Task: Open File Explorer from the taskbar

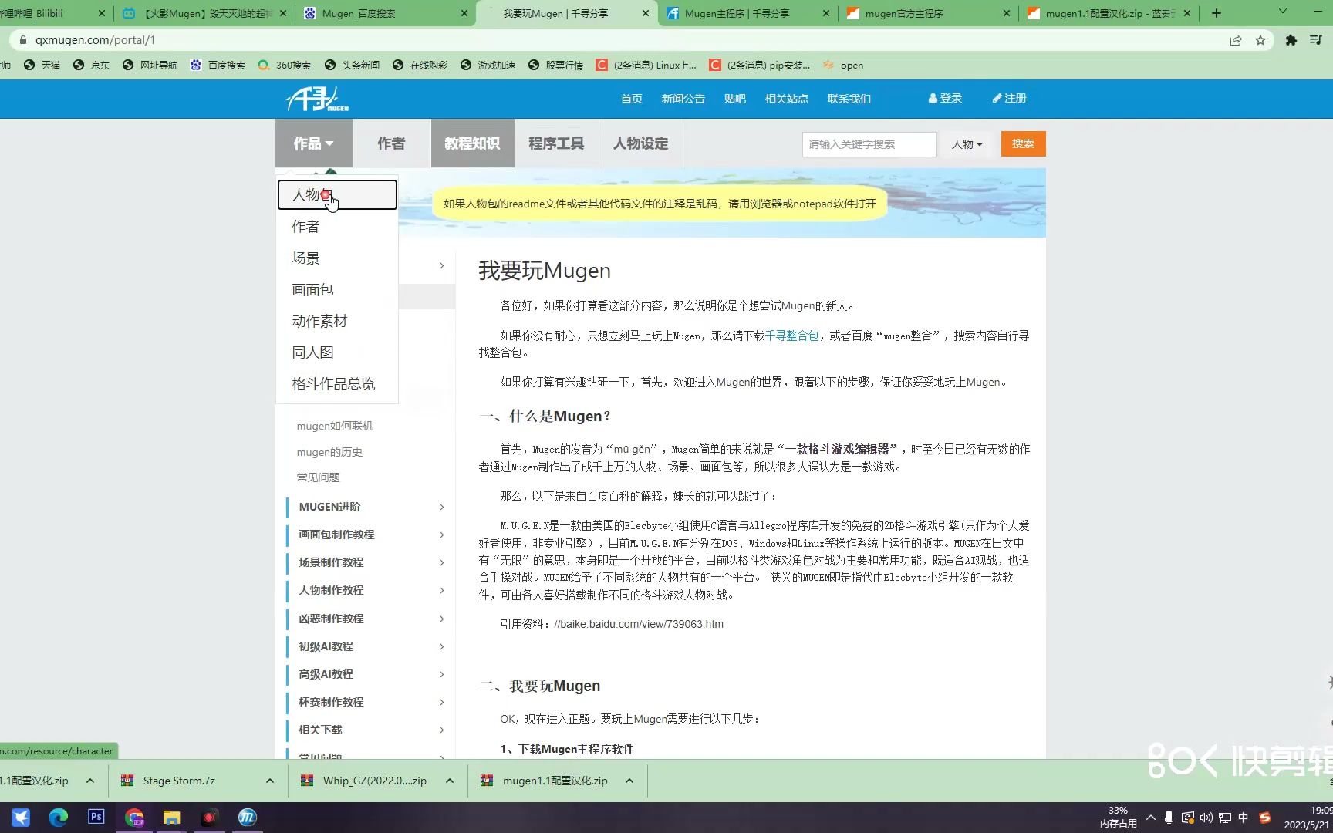Action: 171,817
